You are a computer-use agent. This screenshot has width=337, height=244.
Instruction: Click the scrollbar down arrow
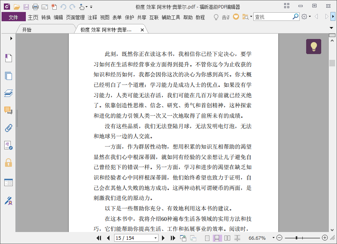(x=332, y=230)
